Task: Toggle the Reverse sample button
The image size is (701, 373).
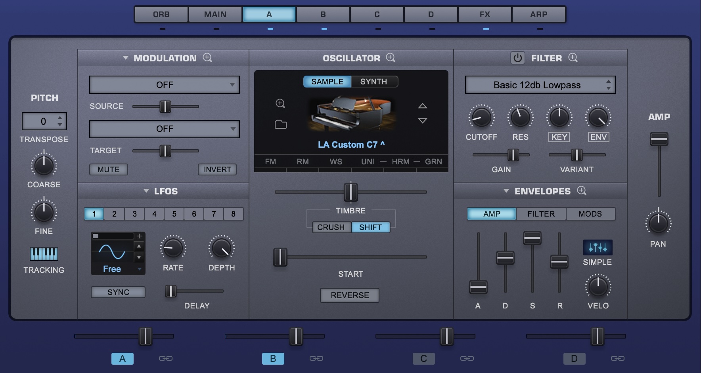Action: (x=350, y=295)
